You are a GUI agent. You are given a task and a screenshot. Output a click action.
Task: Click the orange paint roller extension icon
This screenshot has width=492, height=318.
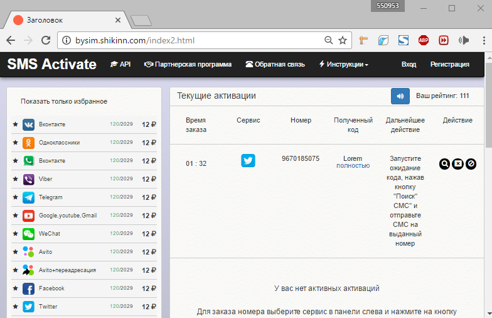coord(363,40)
